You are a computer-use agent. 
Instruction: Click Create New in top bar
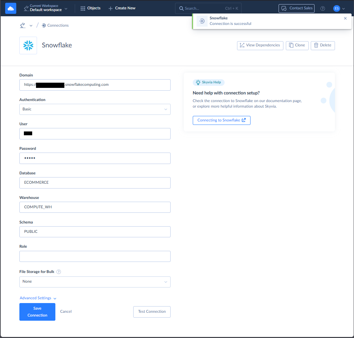pos(122,8)
